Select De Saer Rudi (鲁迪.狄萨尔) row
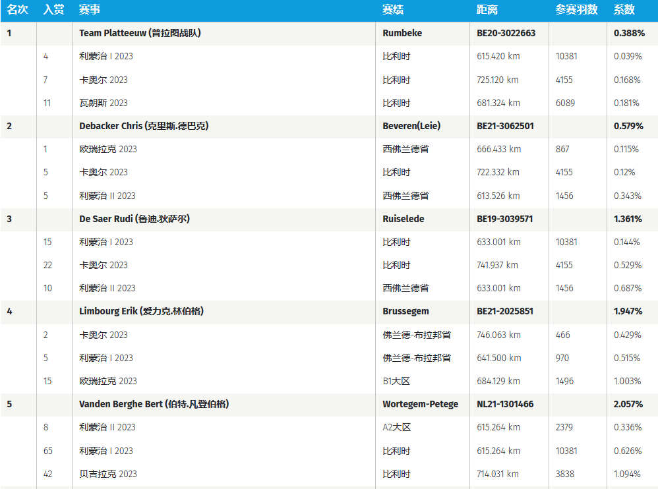Image resolution: width=658 pixels, height=489 pixels. click(135, 219)
